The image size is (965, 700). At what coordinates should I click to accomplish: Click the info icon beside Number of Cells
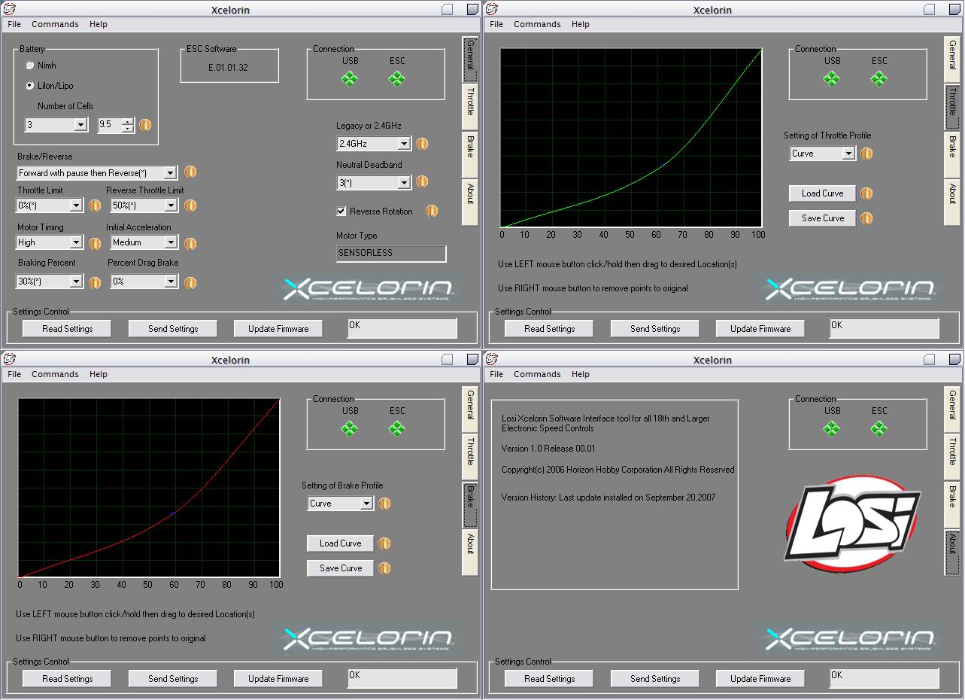pos(145,125)
